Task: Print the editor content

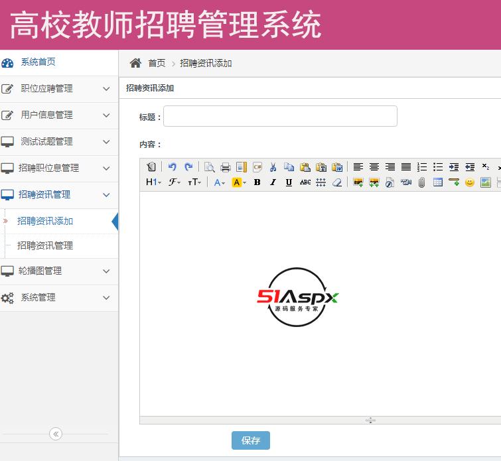Action: pyautogui.click(x=225, y=166)
